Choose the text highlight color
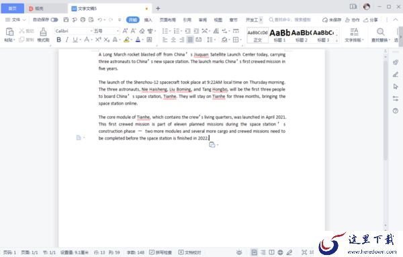403x257 pixels. [x=126, y=40]
